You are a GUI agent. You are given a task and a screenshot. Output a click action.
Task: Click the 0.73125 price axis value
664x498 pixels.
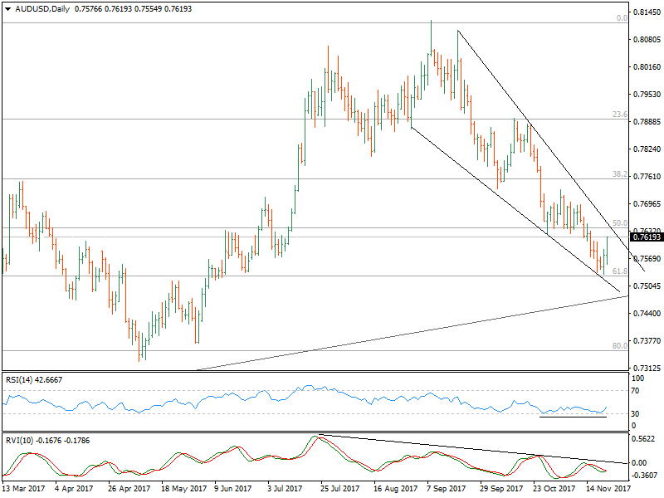point(646,368)
